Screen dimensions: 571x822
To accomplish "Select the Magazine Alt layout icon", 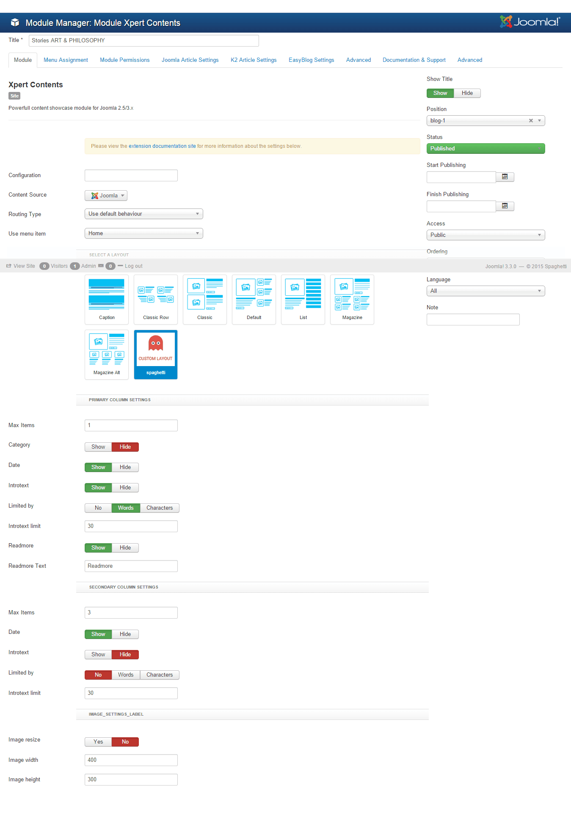I will point(107,354).
